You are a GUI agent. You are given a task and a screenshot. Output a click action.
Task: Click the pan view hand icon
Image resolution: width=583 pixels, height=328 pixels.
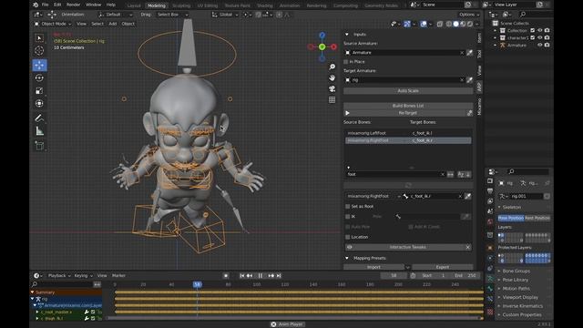(x=332, y=77)
